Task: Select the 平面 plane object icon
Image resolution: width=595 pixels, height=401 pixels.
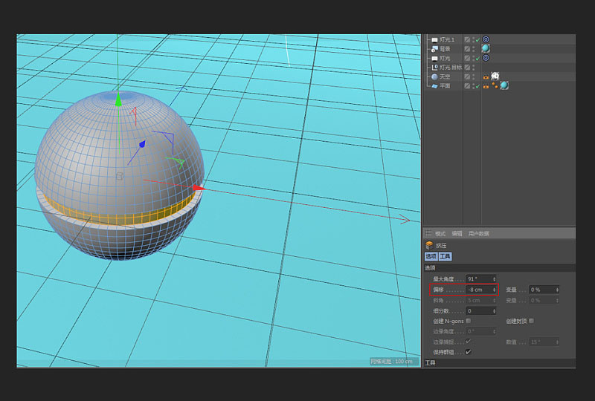Action: (x=434, y=86)
